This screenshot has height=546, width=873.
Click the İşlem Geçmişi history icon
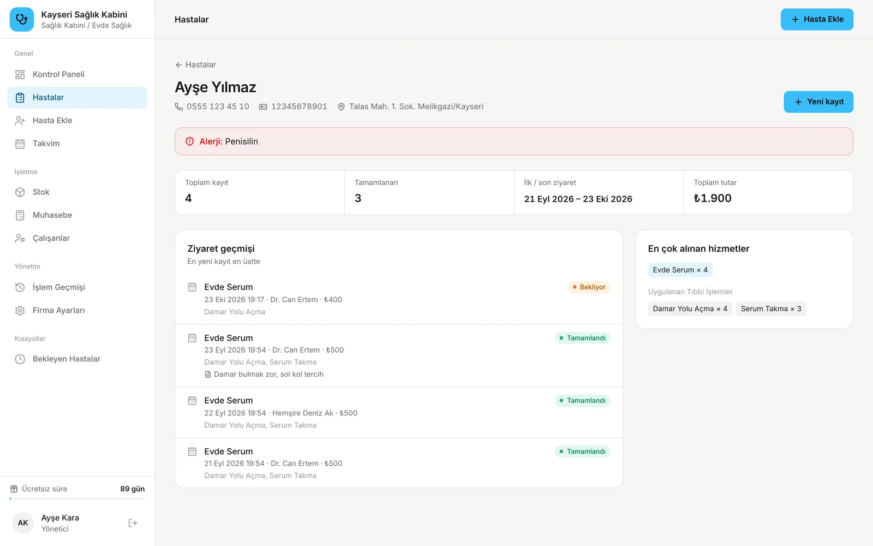pyautogui.click(x=20, y=287)
